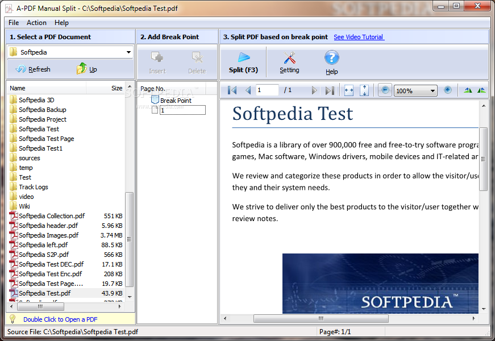
Task: Zoom in the preview with plus icon
Action: click(447, 90)
